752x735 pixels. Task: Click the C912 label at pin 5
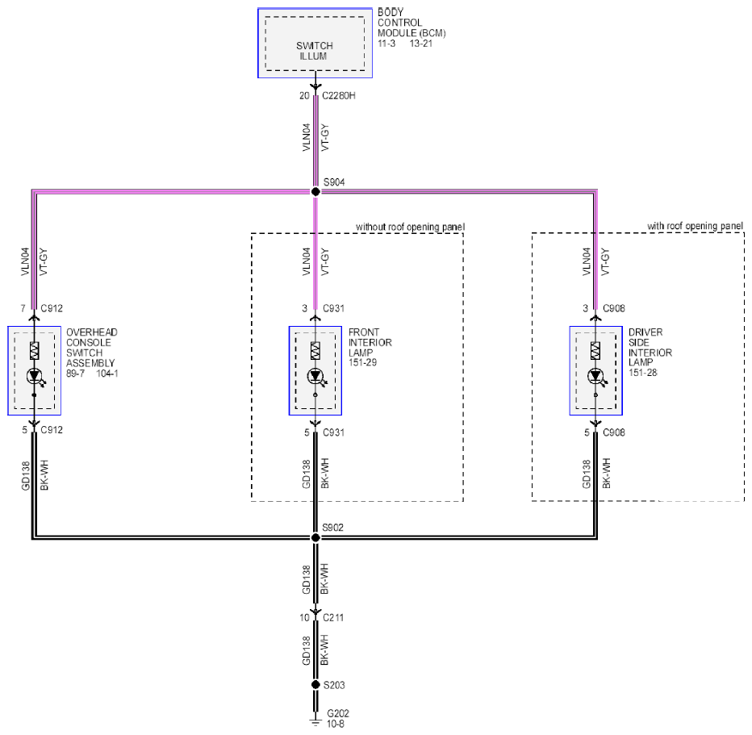pyautogui.click(x=52, y=430)
